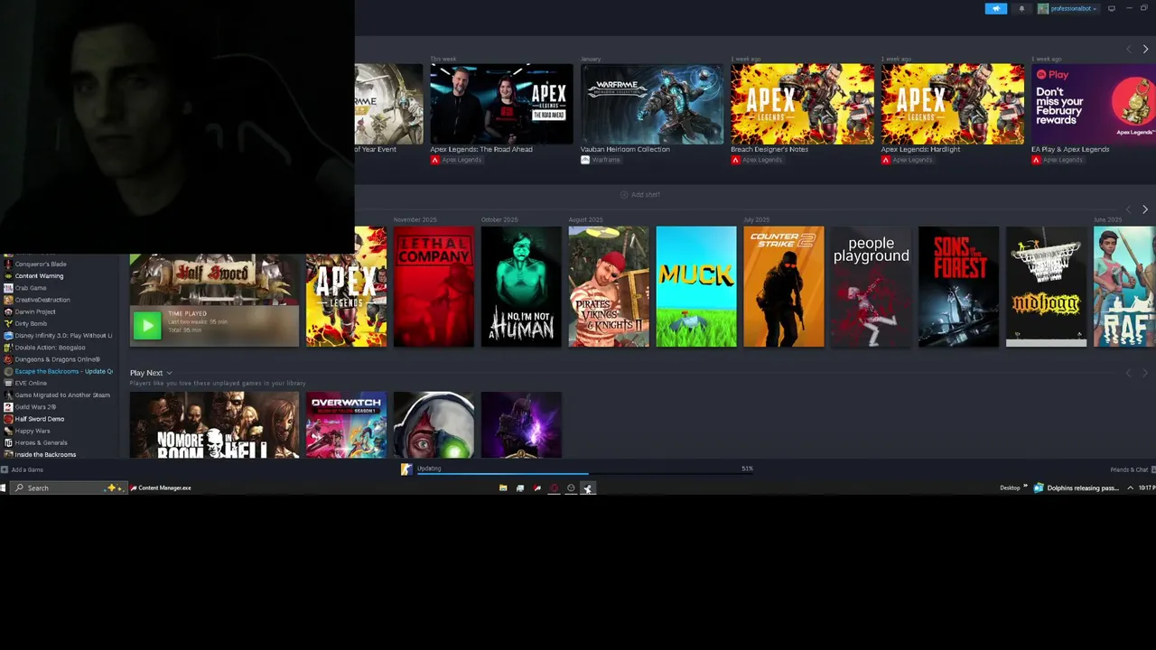
Task: Open File Explorer from the taskbar
Action: click(503, 487)
